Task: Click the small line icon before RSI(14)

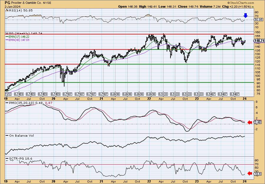Action: click(x=6, y=10)
